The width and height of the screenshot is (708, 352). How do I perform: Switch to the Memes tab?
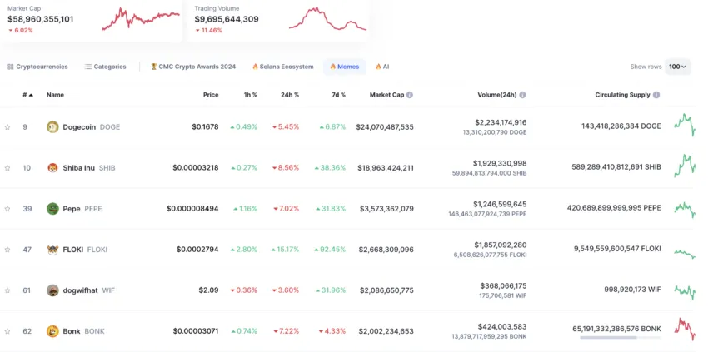(x=344, y=67)
